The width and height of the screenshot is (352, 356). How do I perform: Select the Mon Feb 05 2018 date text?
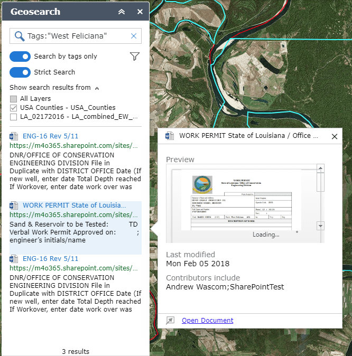pos(198,264)
